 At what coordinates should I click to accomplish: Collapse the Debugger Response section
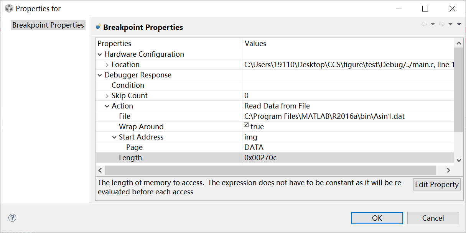(100, 75)
